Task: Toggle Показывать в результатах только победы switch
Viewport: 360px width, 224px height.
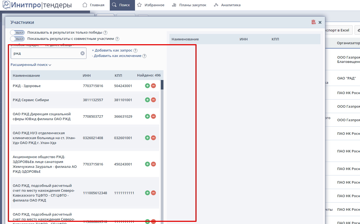Action: [17, 33]
